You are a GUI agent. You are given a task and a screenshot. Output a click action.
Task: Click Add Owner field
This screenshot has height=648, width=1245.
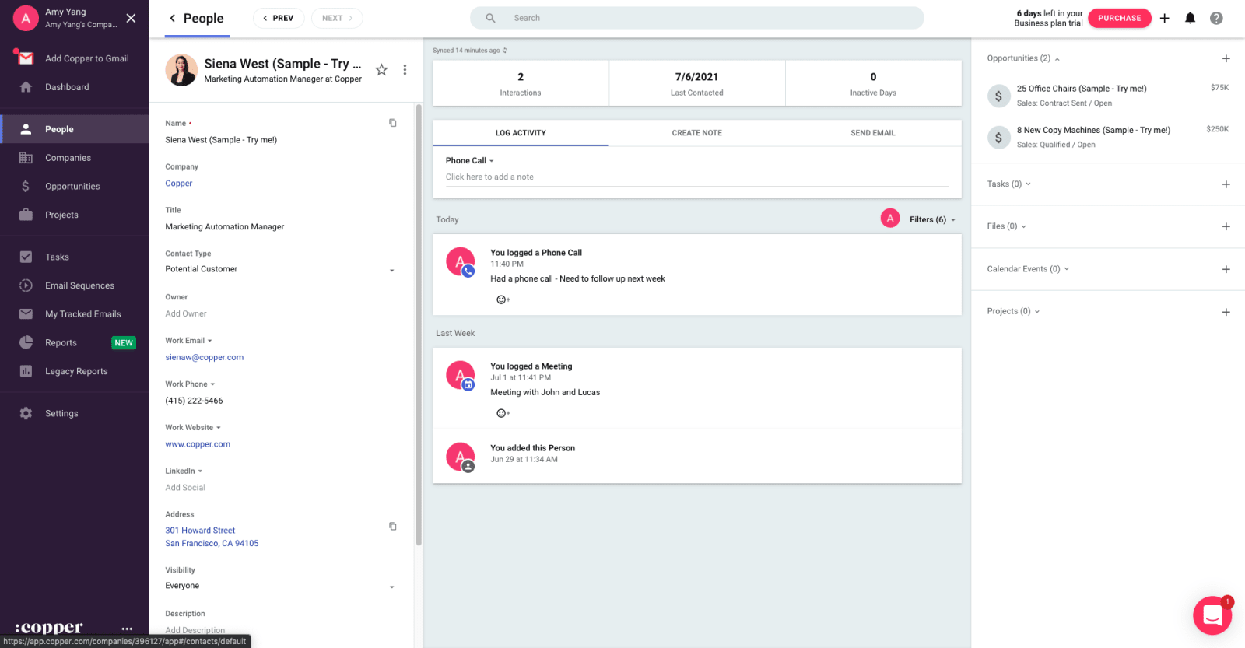[186, 314]
